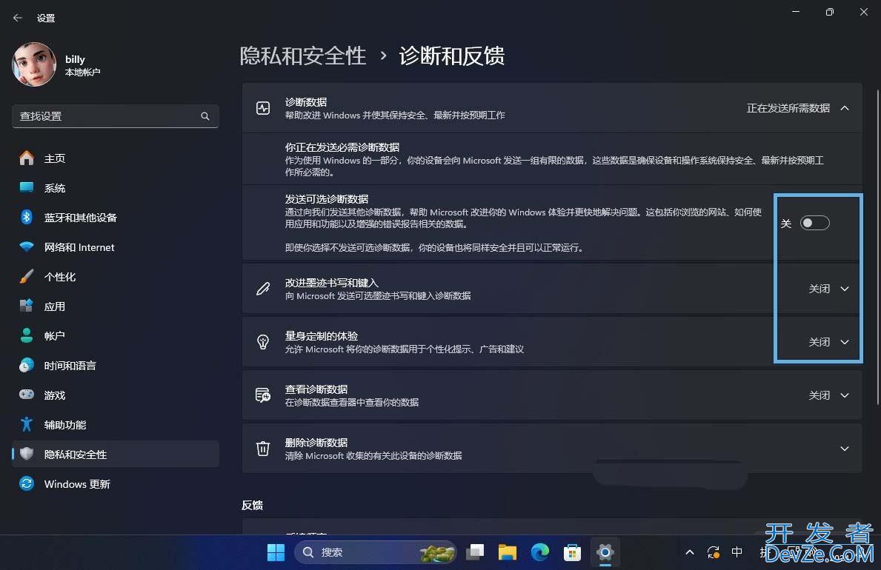881x570 pixels.
Task: Click 正在发送所需数据 status text
Action: coord(788,108)
